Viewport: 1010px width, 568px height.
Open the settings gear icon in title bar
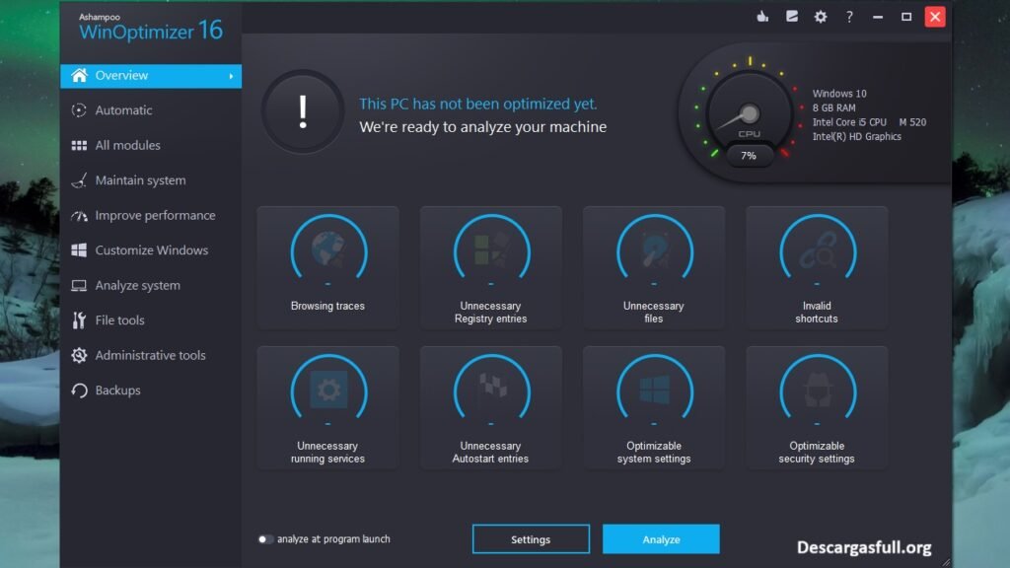click(x=820, y=17)
